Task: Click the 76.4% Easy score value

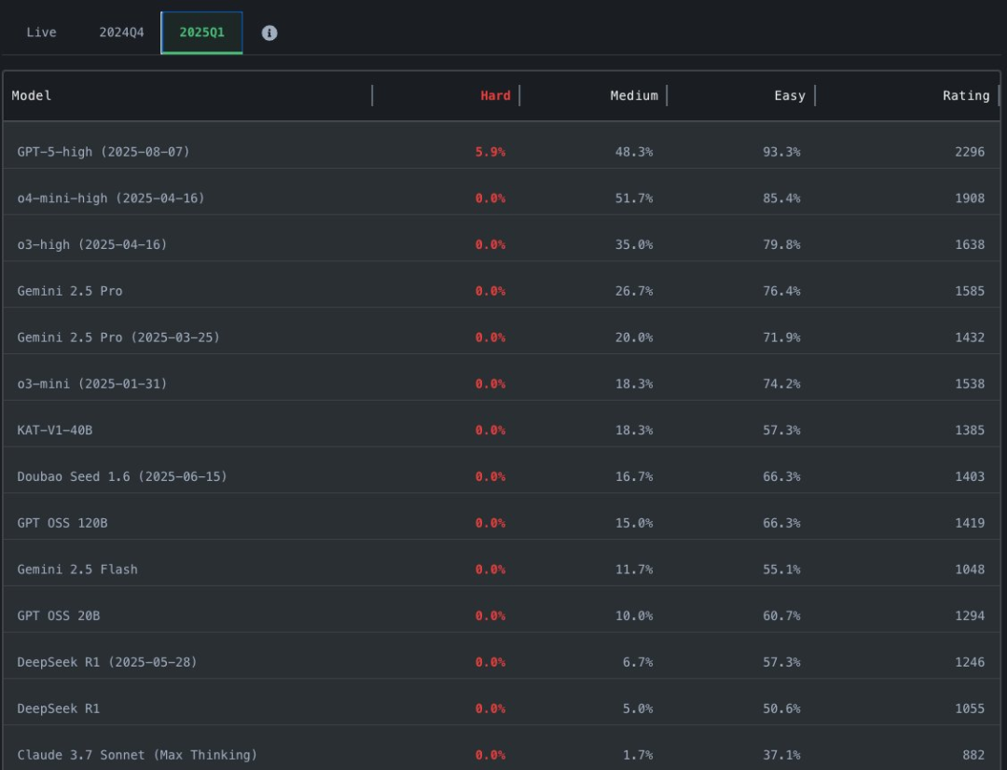Action: click(x=781, y=291)
